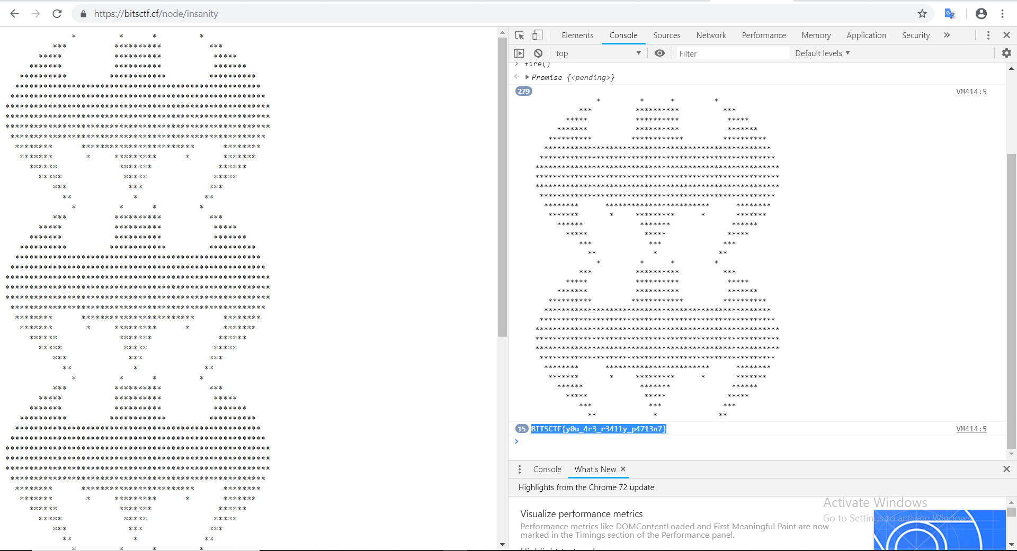Toggle console sidebar panel
1017x551 pixels.
coord(519,53)
